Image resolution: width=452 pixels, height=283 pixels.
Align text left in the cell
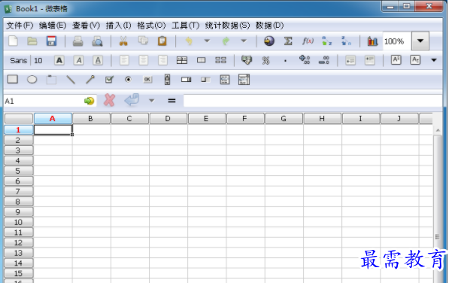coord(124,60)
